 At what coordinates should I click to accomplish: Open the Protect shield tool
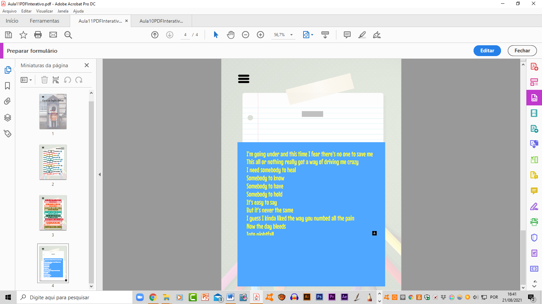click(535, 237)
